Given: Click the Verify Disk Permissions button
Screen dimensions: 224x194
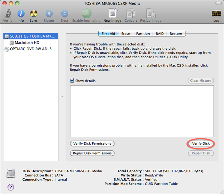Looking at the screenshot, I should click(x=92, y=143).
